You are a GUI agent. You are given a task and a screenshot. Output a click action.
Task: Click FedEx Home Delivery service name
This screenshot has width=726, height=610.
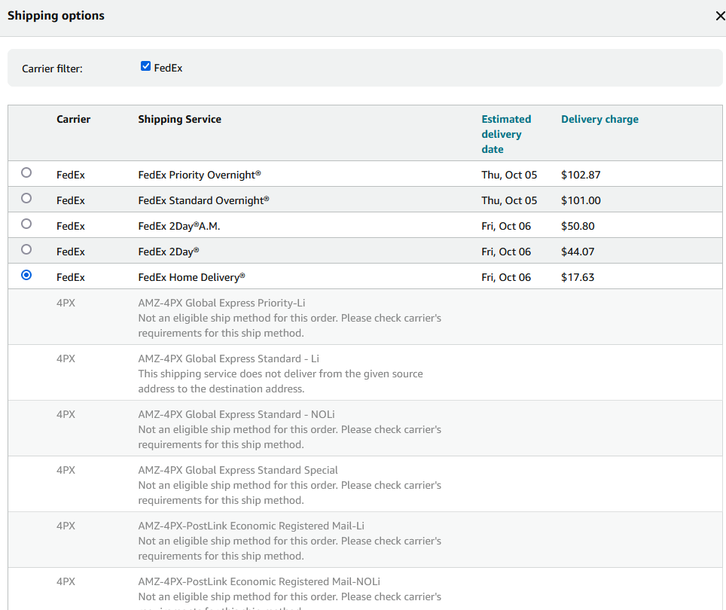pos(192,277)
